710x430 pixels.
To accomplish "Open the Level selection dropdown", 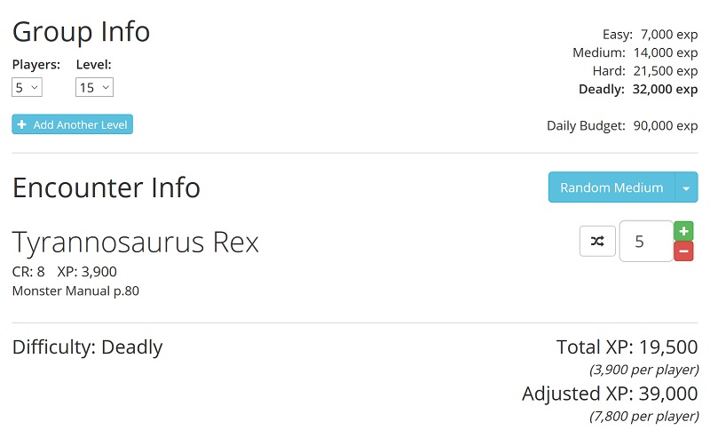I will click(94, 87).
